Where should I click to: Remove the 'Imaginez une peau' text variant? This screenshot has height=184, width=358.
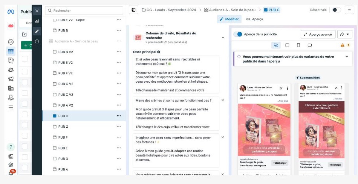[x=223, y=137]
